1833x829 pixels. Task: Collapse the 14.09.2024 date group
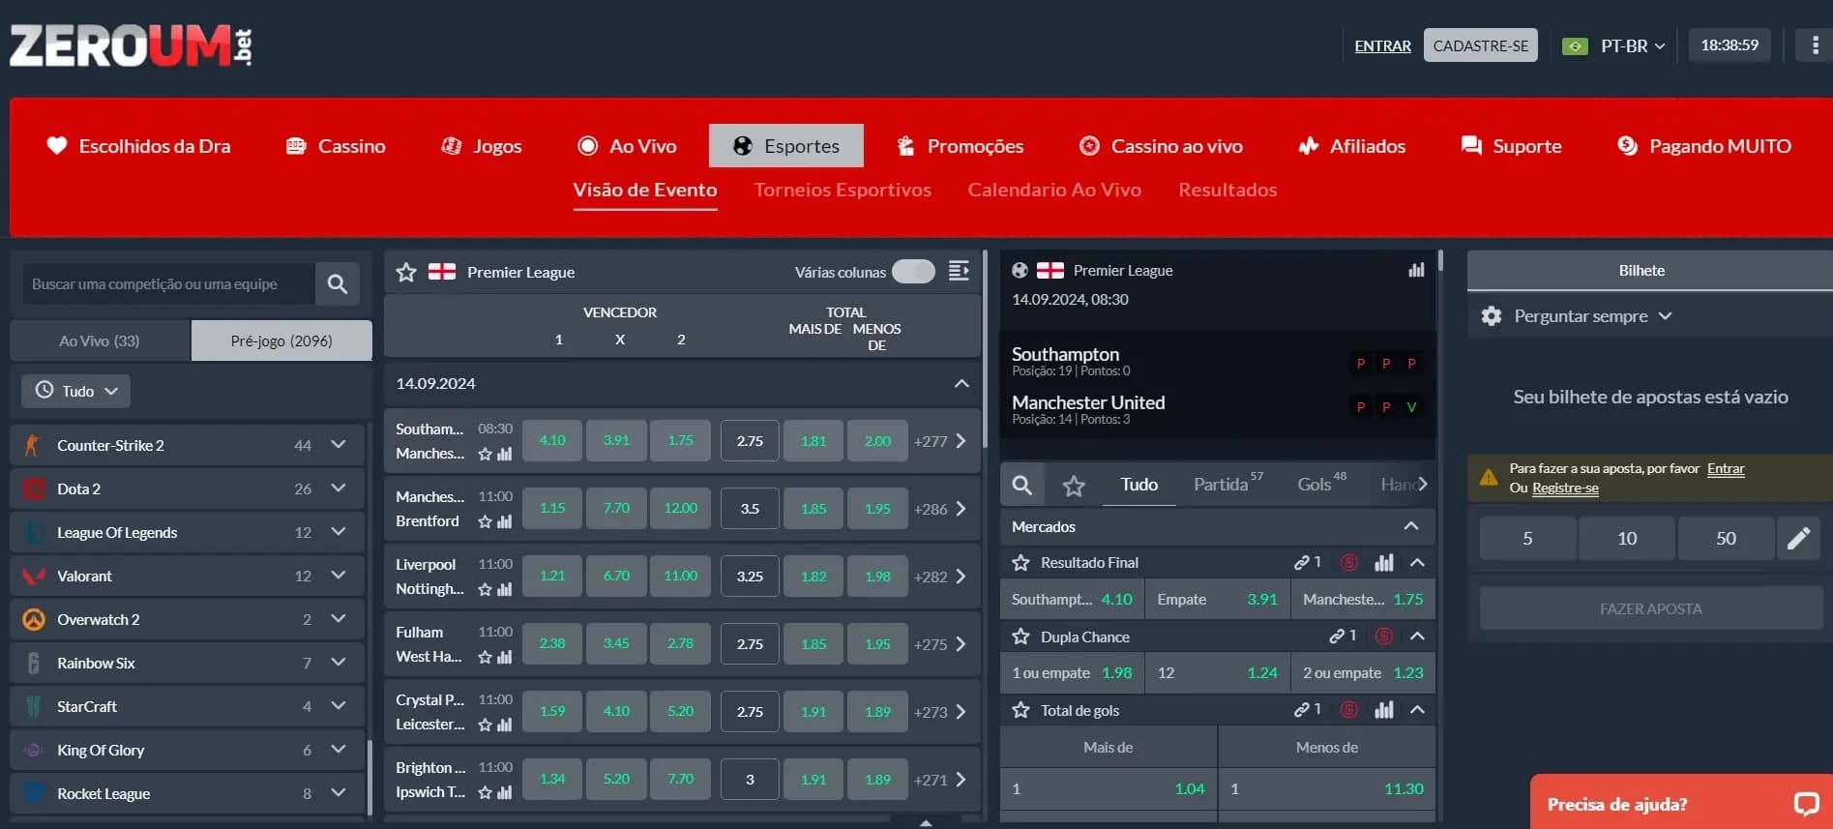click(x=961, y=384)
